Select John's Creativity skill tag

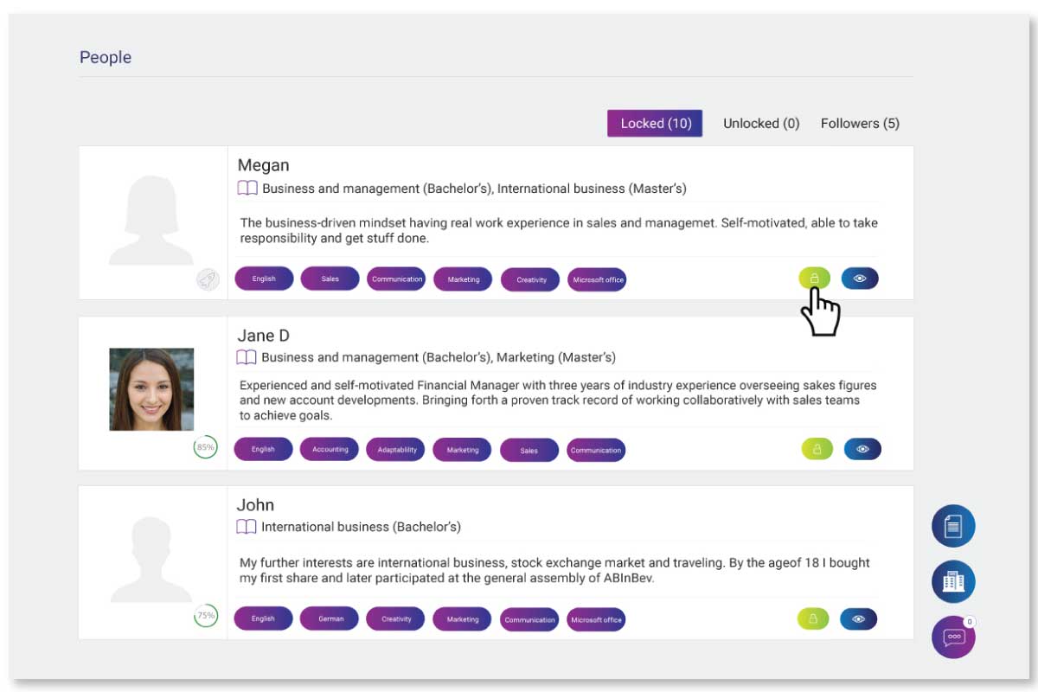click(396, 618)
